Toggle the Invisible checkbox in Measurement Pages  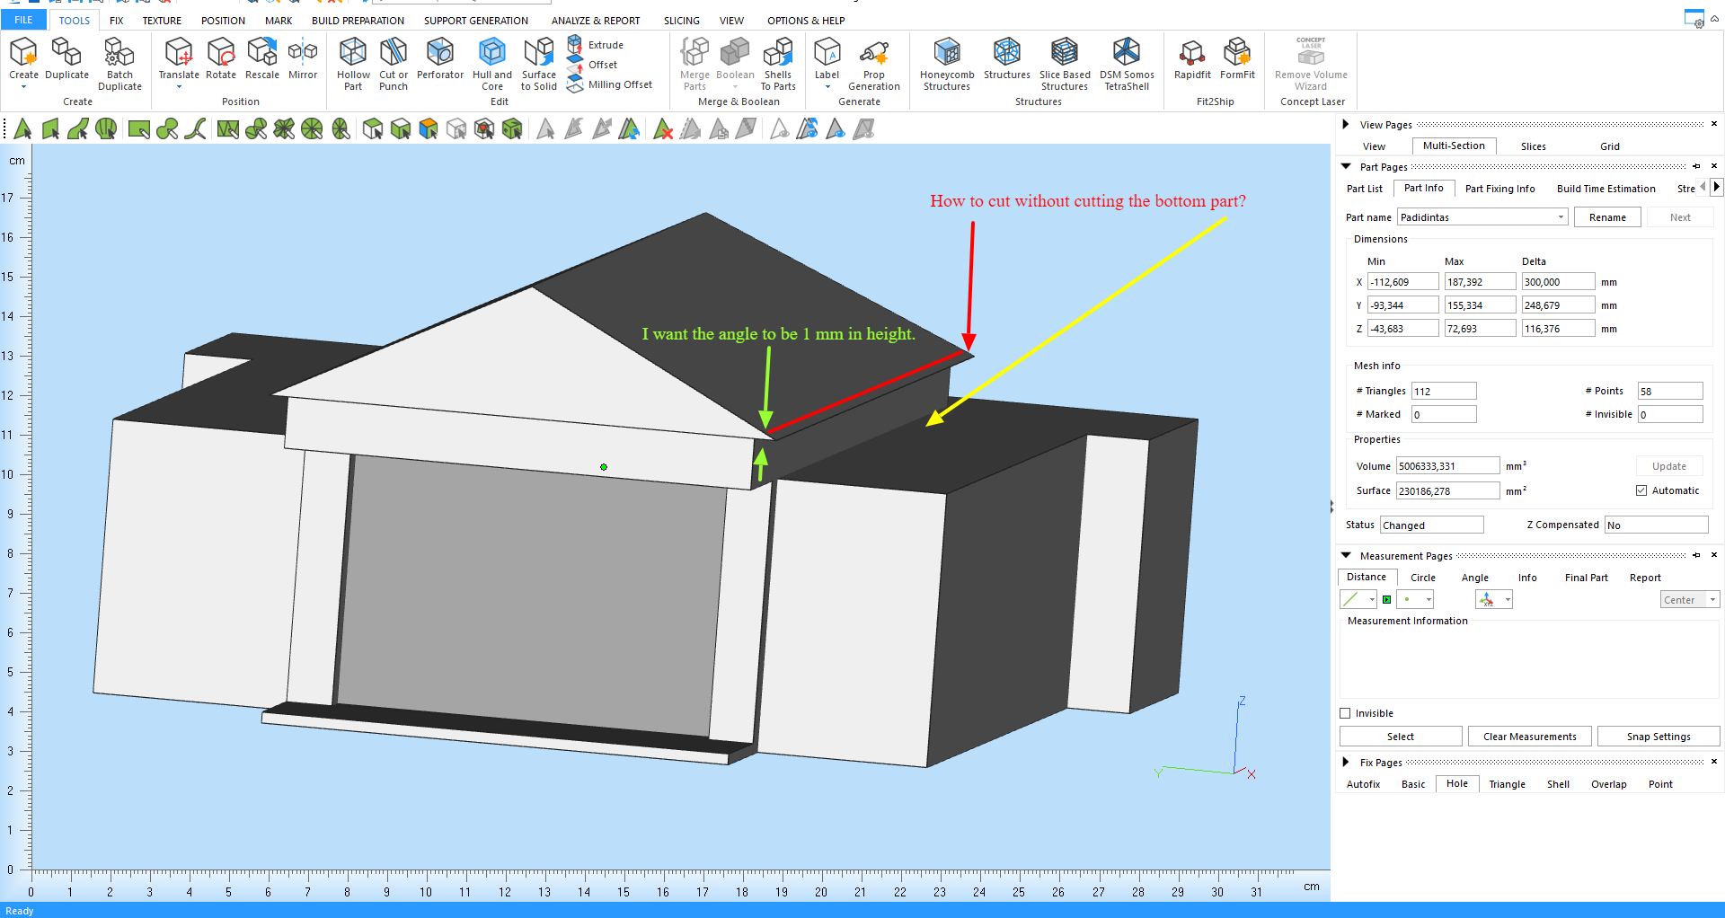(1345, 713)
